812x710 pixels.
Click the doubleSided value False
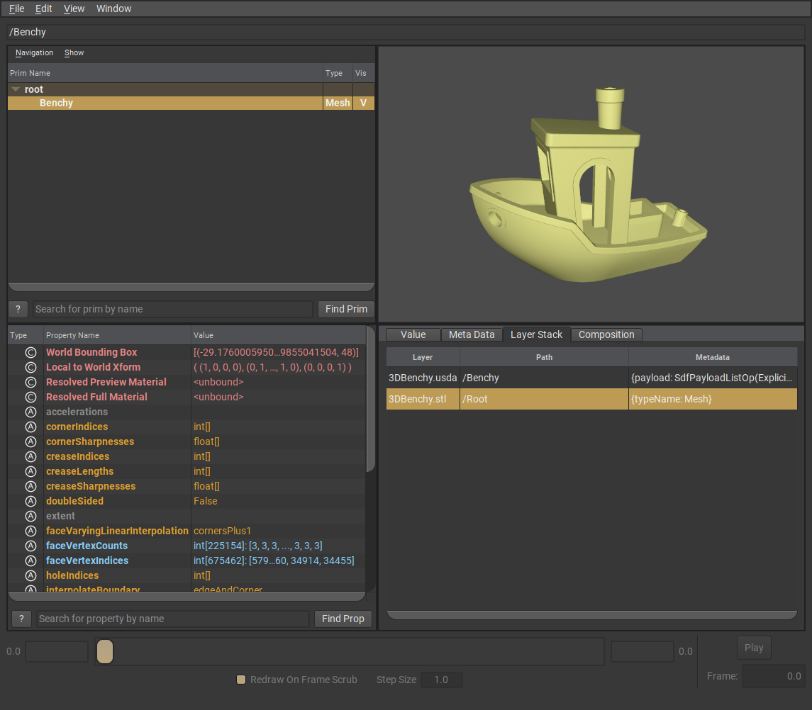[205, 502]
